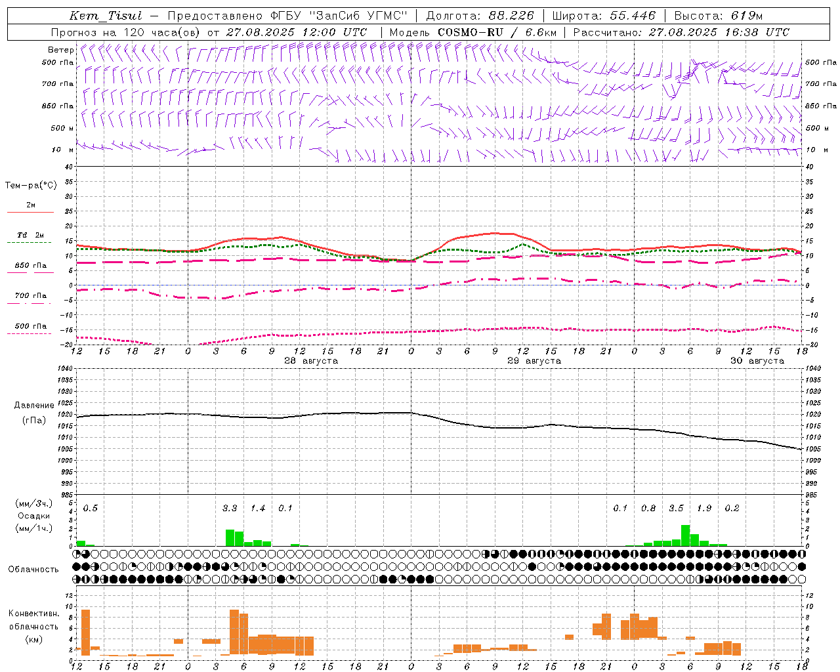Click the Облачность cloud cover label
Image resolution: width=840 pixels, height=672 pixels.
[33, 570]
